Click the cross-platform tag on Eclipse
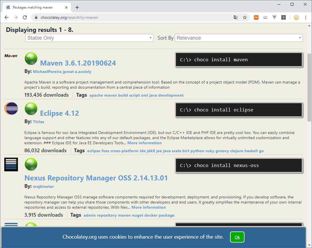The width and height of the screenshot is (312, 248). coord(124,151)
